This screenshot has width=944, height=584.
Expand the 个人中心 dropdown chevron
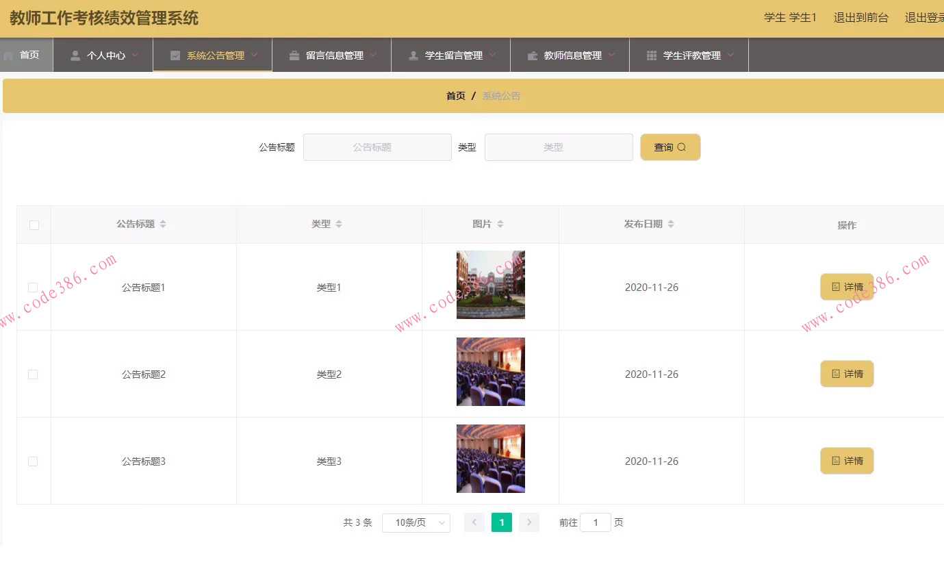(x=134, y=55)
